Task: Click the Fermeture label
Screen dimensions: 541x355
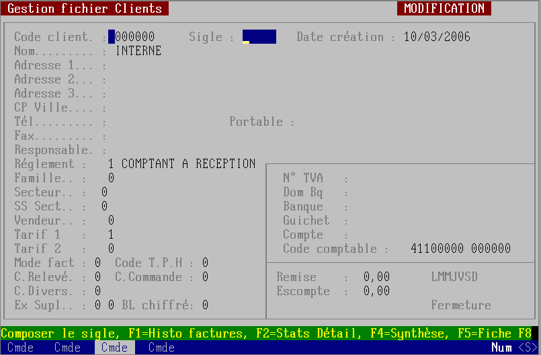Action: [460, 305]
